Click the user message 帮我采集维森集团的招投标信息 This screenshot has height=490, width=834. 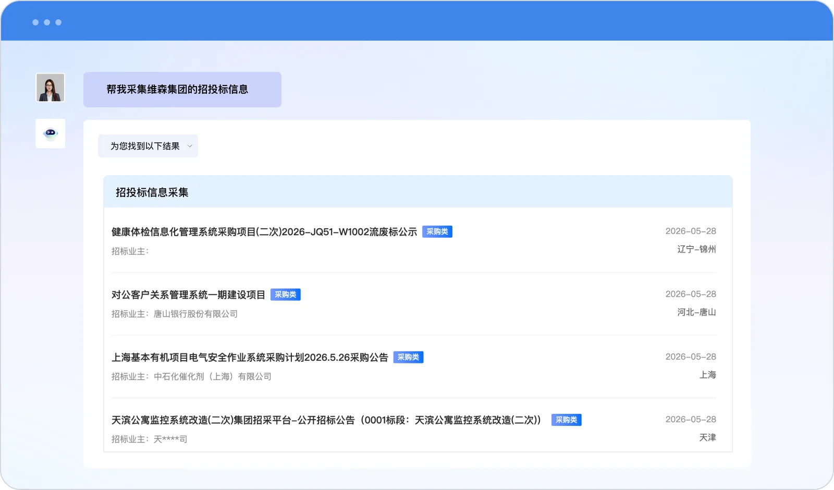[182, 90]
